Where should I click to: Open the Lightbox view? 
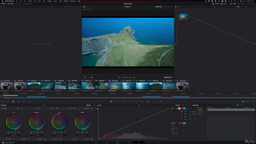(251, 4)
